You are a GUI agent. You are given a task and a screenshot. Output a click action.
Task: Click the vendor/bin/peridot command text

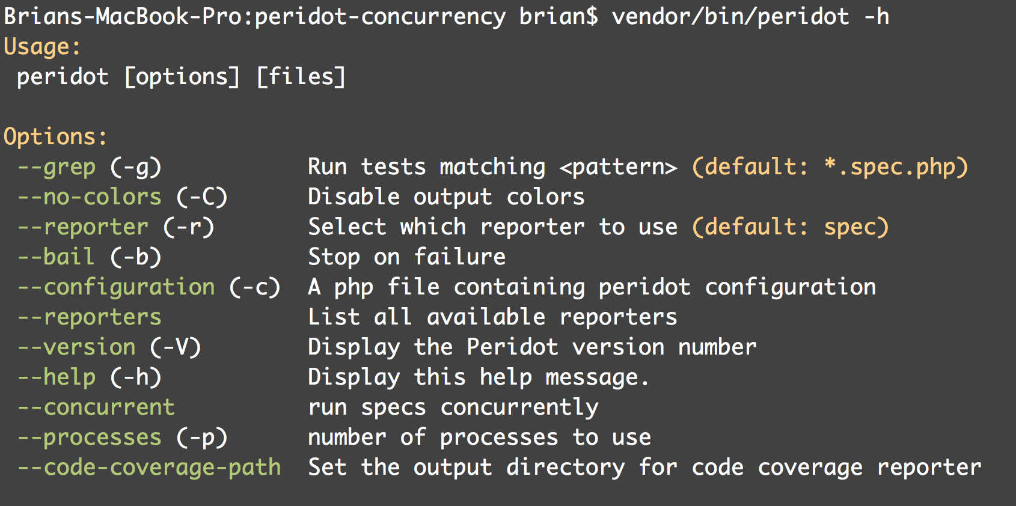click(x=730, y=17)
